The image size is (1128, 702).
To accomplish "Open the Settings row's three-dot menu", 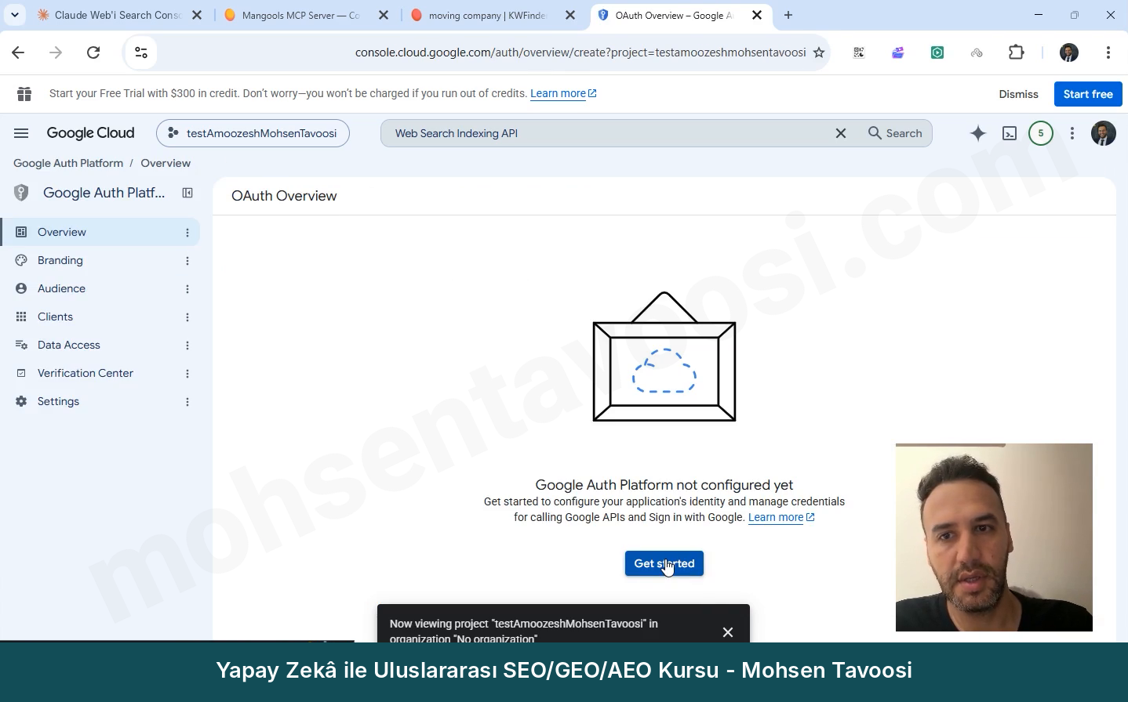I will click(187, 402).
